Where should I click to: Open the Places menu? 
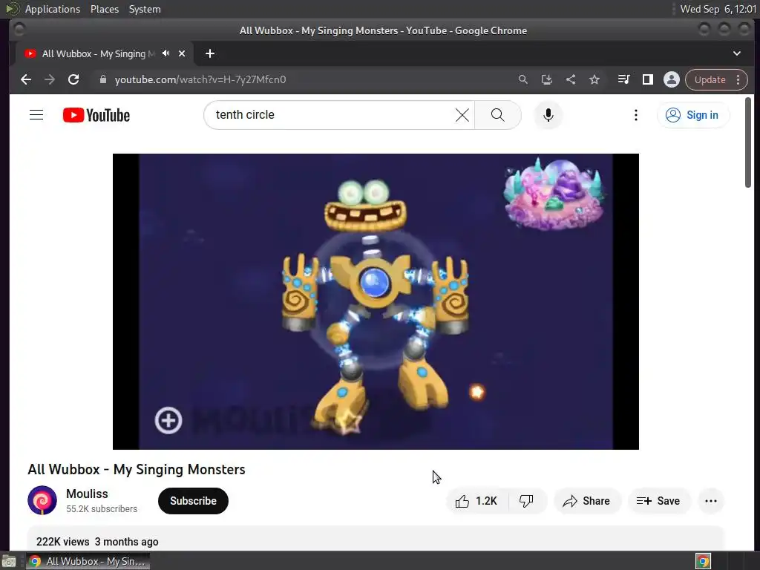click(x=104, y=9)
